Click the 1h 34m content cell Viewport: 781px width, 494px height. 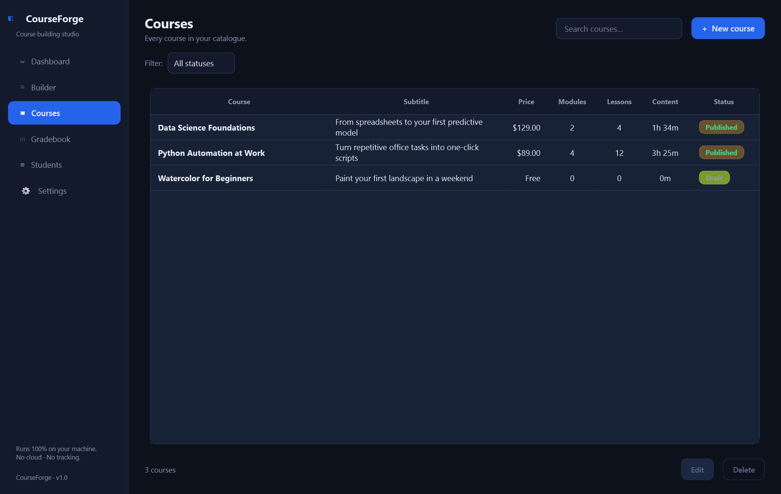click(665, 128)
